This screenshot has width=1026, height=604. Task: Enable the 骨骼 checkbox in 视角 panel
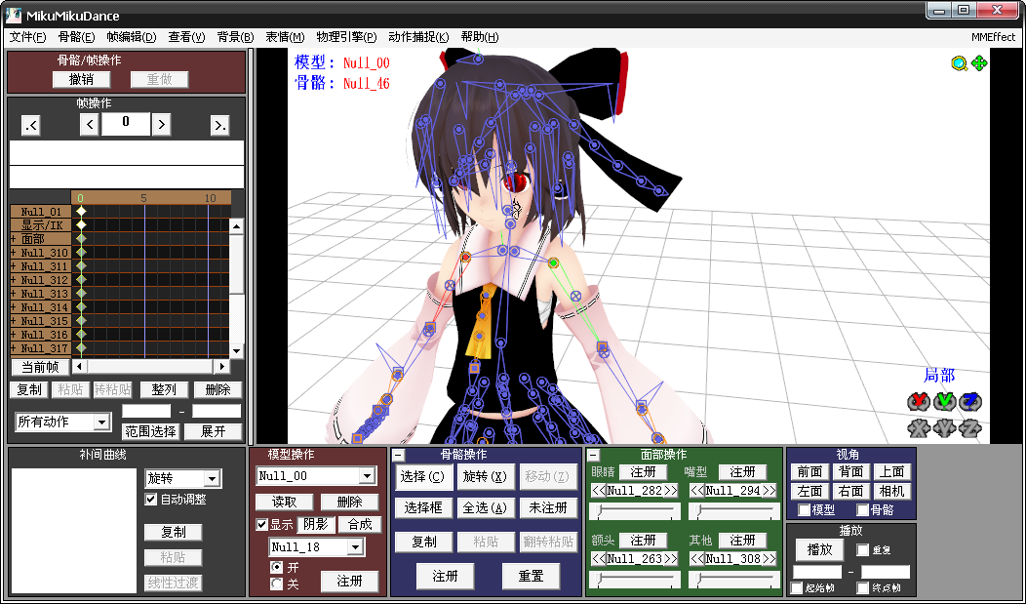862,509
